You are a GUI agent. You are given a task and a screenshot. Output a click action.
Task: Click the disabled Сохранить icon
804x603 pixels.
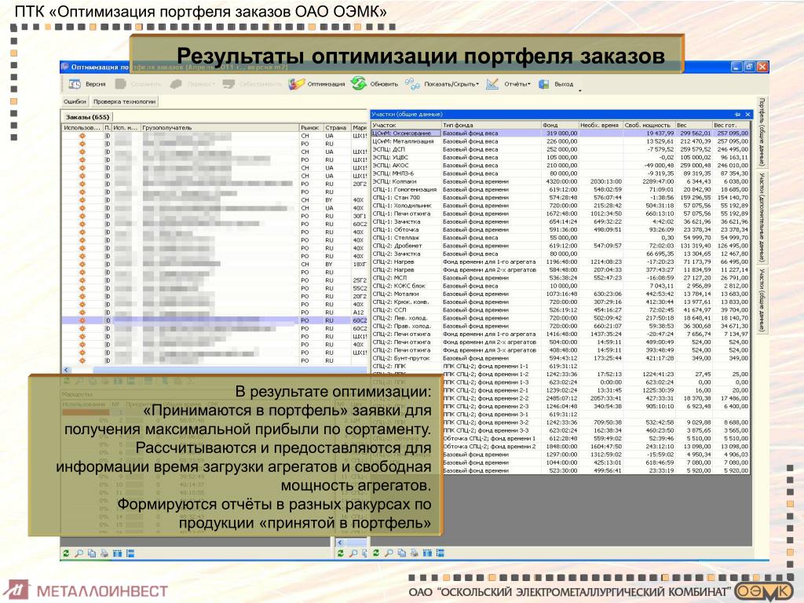120,84
